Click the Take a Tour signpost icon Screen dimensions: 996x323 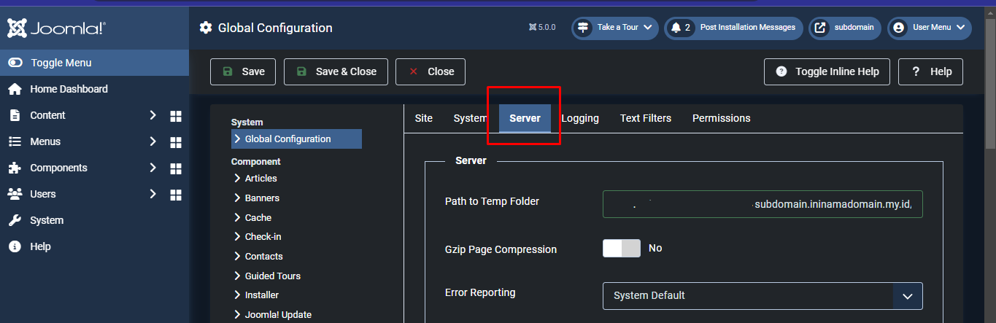(583, 28)
